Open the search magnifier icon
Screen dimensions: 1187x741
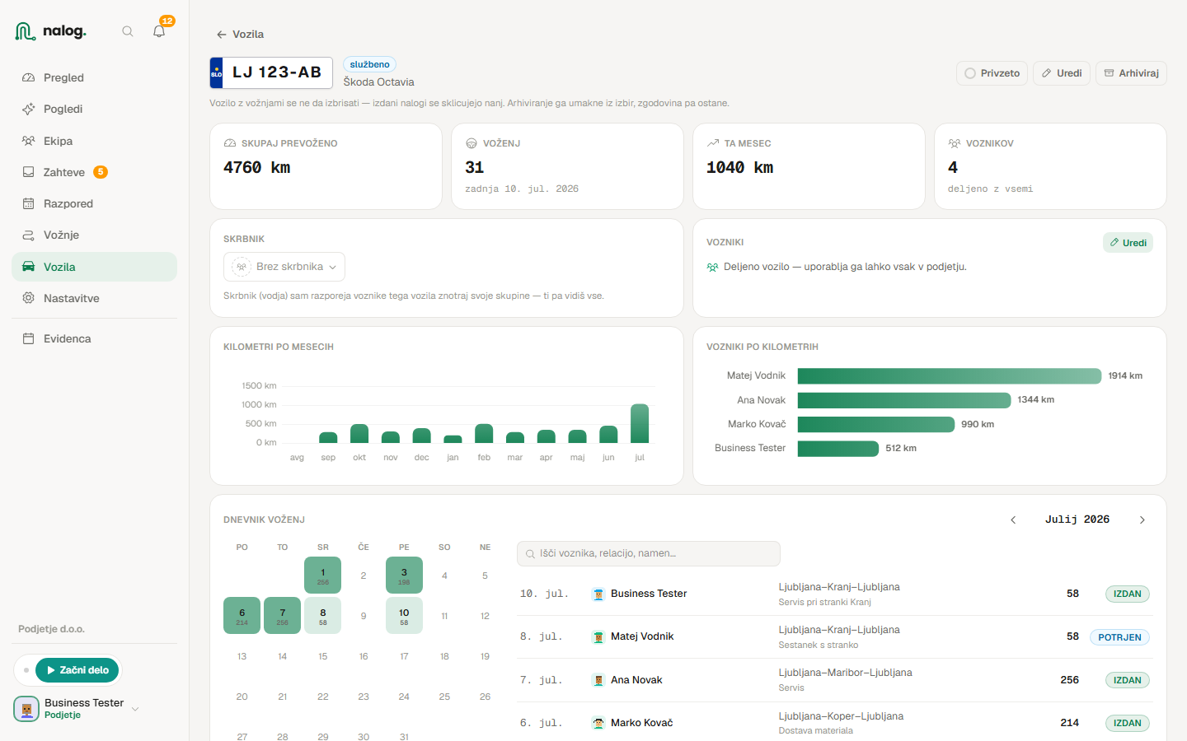pyautogui.click(x=128, y=31)
